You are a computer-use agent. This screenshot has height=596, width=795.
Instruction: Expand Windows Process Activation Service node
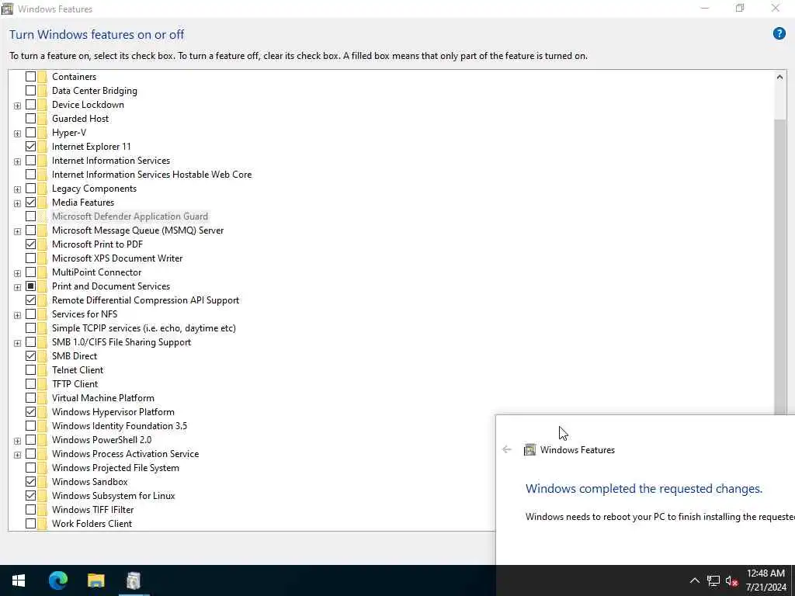[17, 455]
